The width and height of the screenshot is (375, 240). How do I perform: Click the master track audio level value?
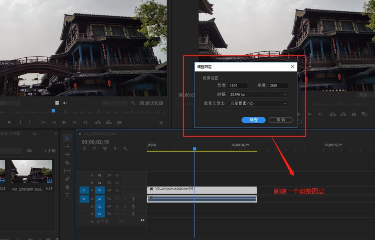(x=121, y=221)
